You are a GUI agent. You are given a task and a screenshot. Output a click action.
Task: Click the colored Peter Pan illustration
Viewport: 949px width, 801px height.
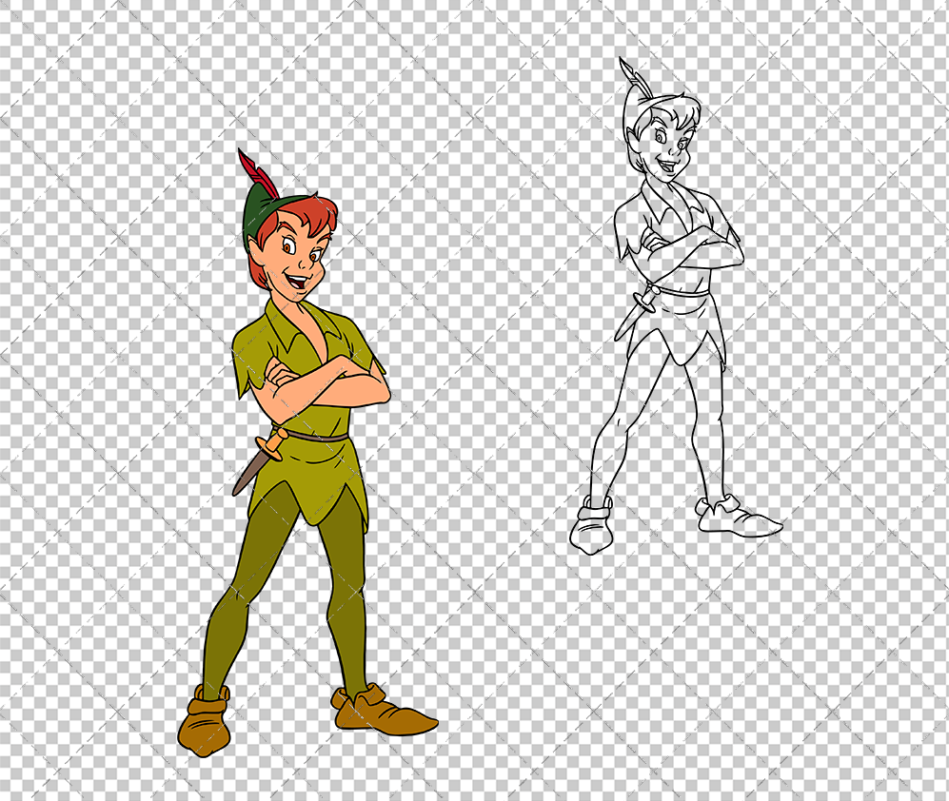click(306, 454)
